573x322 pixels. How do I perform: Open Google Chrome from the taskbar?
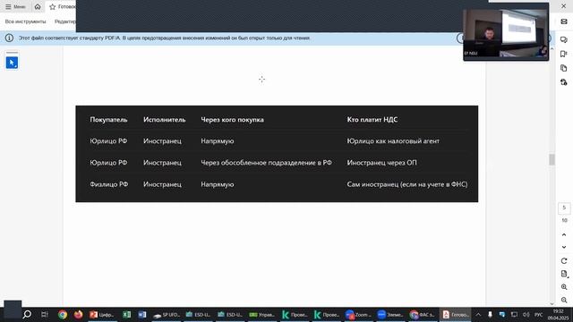pyautogui.click(x=63, y=314)
